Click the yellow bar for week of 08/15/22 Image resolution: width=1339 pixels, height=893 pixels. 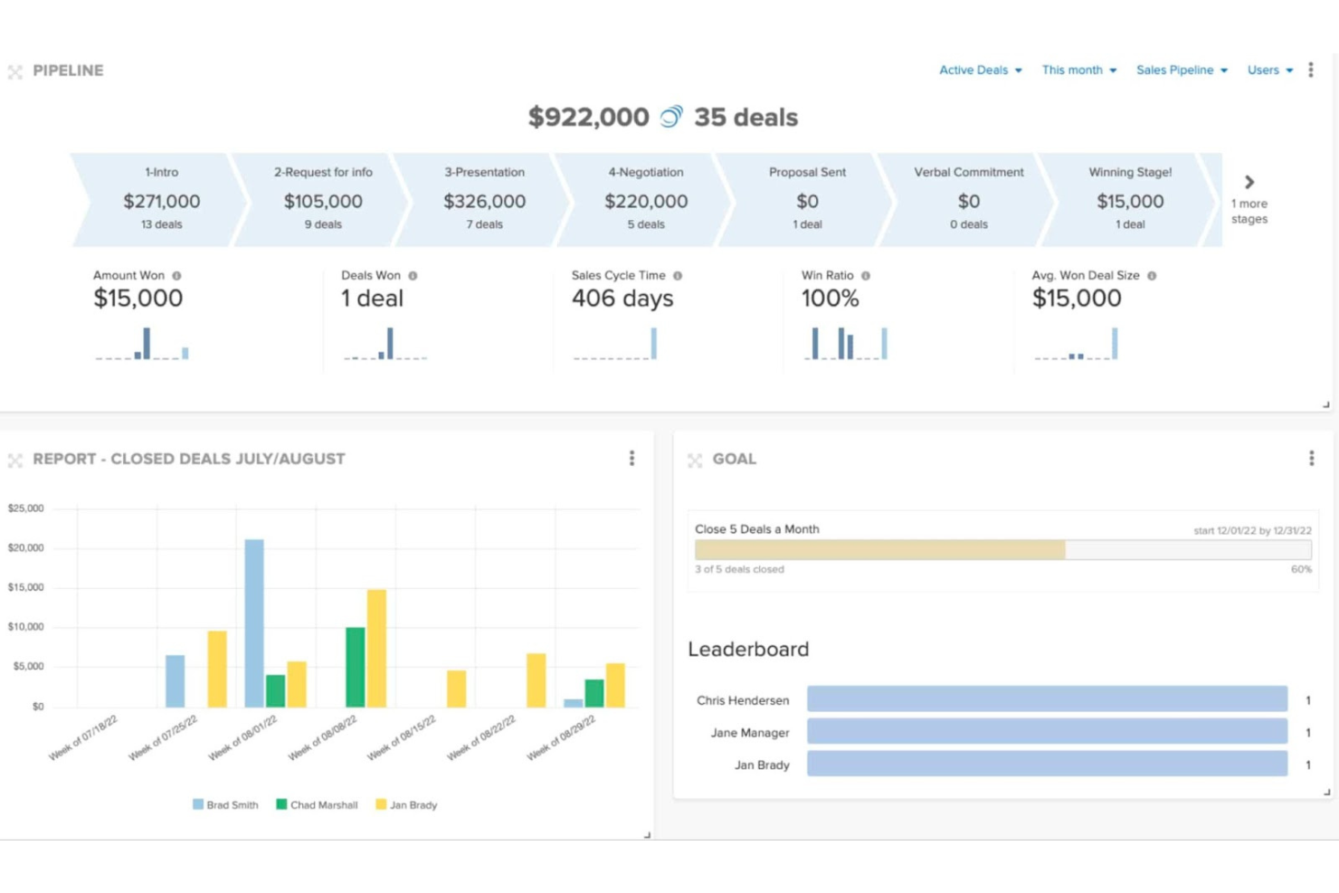(x=456, y=689)
